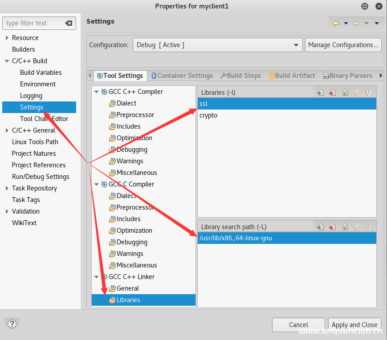Viewport: 387px width, 340px height.
Task: Edit the selected library entry
Action: click(x=345, y=92)
